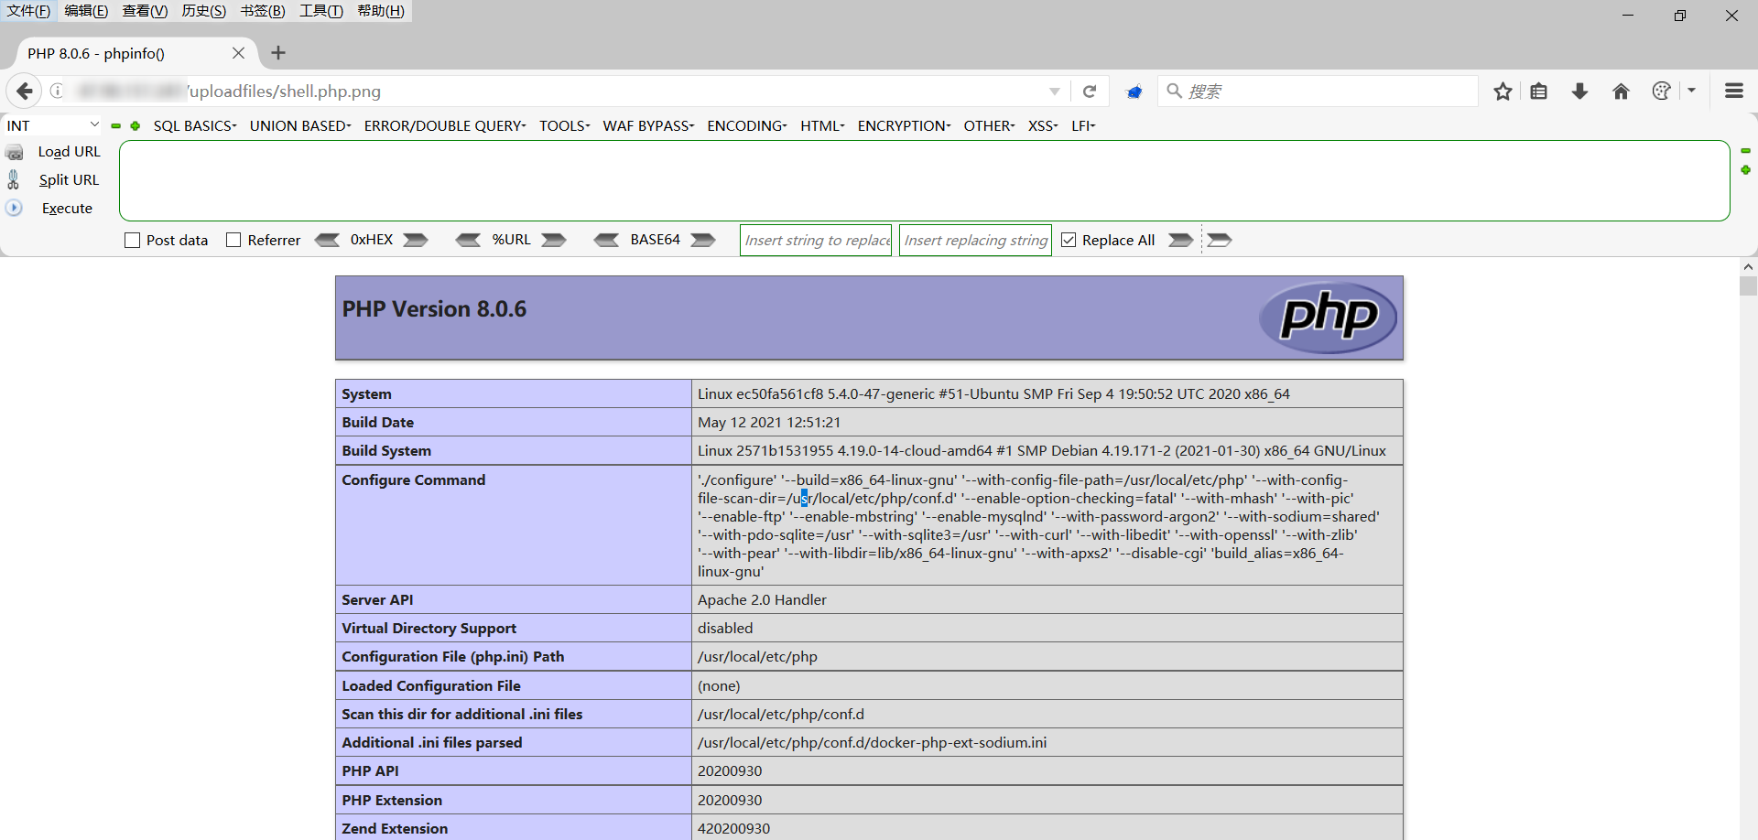
Task: Open 查看(V) menu
Action: [145, 11]
